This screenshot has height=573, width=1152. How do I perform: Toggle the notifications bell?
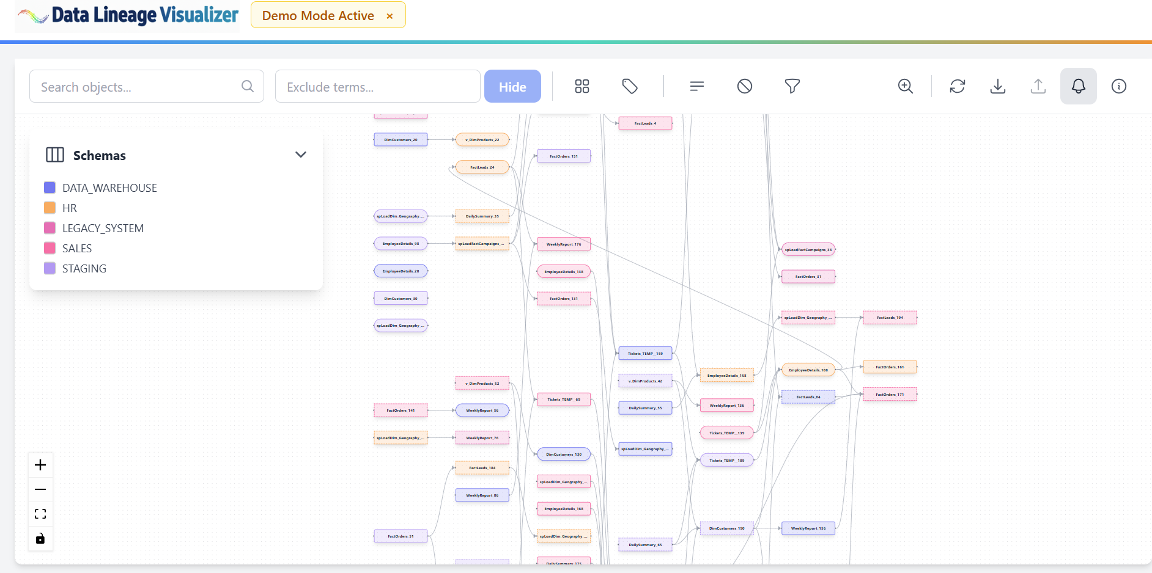[x=1078, y=86]
